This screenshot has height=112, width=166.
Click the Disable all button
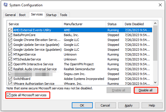[x=146, y=90]
